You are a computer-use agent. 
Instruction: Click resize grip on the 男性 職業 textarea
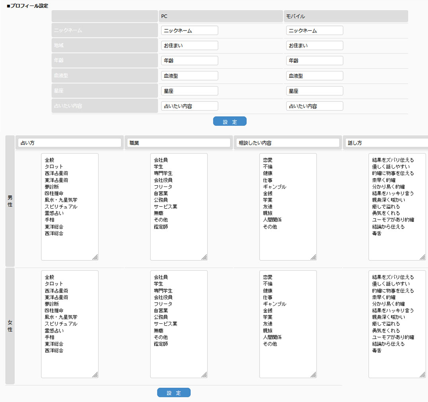pyautogui.click(x=204, y=258)
